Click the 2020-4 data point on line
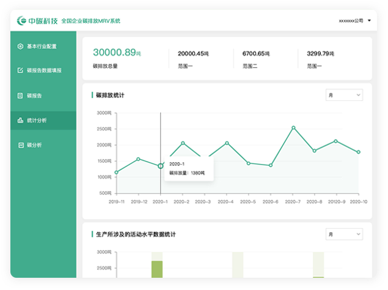Screen dimensions: 388x290 (x=227, y=143)
